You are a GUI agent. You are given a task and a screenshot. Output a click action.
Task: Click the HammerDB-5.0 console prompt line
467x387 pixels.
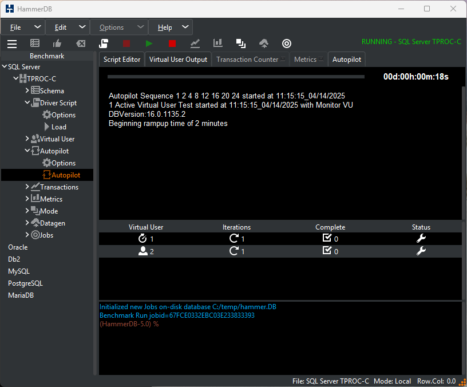(x=129, y=324)
